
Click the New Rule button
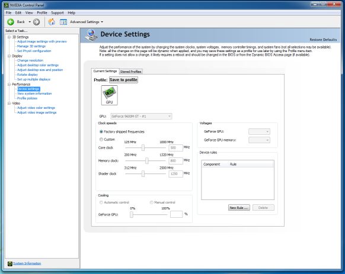239,208
